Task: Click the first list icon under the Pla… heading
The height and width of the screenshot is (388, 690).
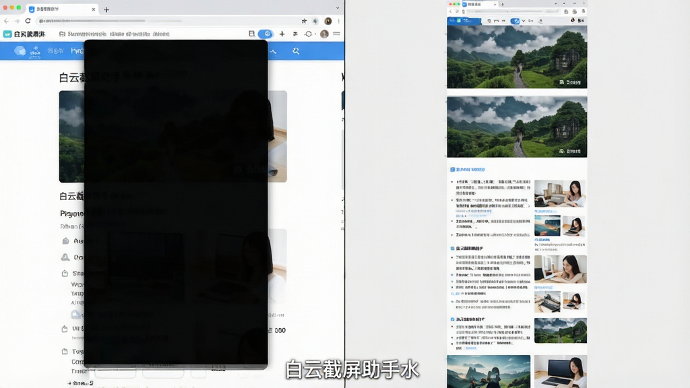Action: [65, 240]
